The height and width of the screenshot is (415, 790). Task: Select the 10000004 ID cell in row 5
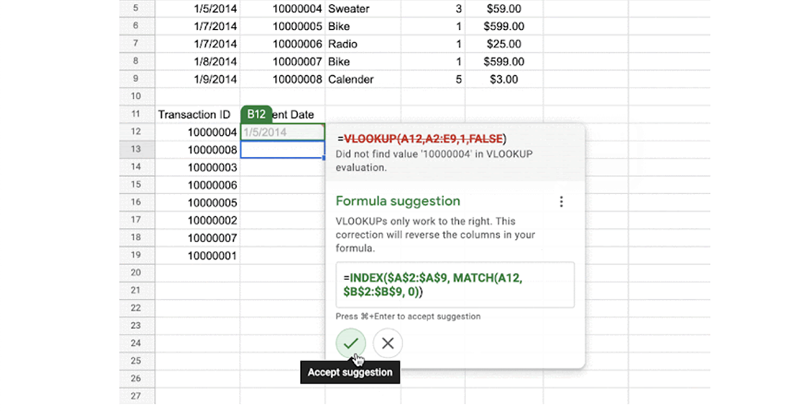(x=283, y=9)
